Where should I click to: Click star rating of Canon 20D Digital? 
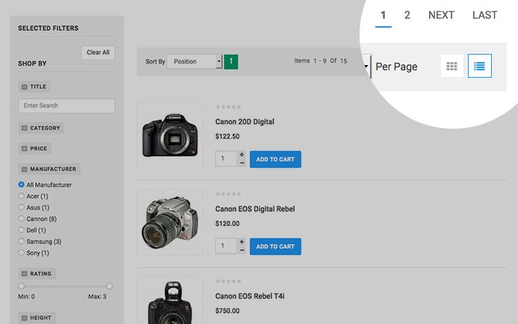228,107
